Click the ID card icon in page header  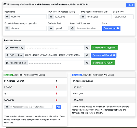click(x=5, y=4)
